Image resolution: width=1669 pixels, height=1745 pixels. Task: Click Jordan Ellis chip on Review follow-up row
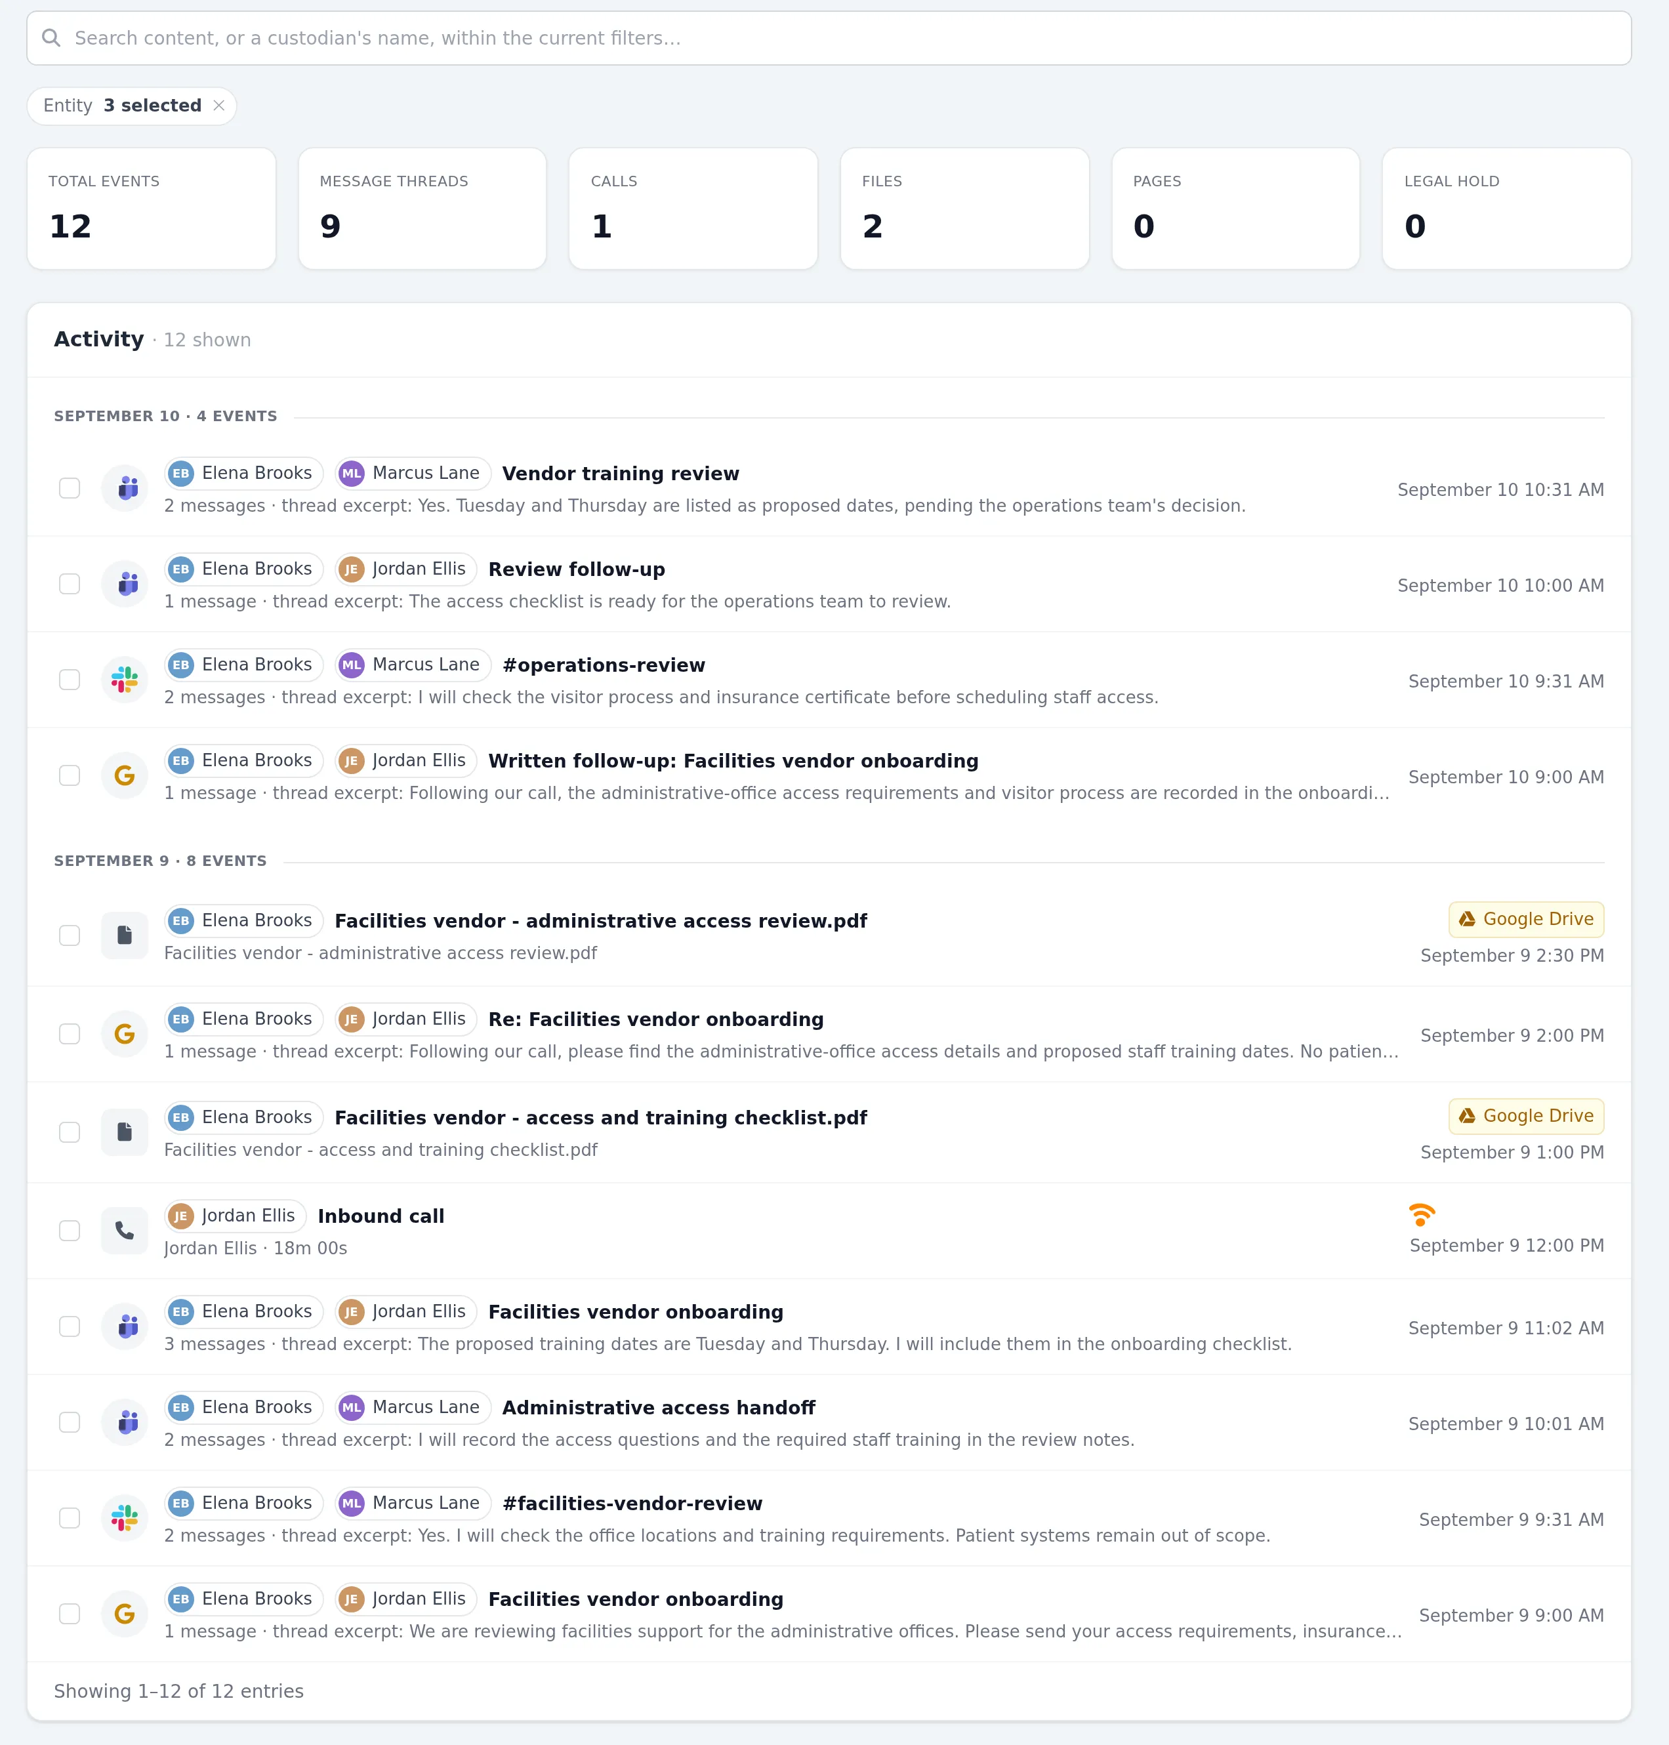(405, 569)
